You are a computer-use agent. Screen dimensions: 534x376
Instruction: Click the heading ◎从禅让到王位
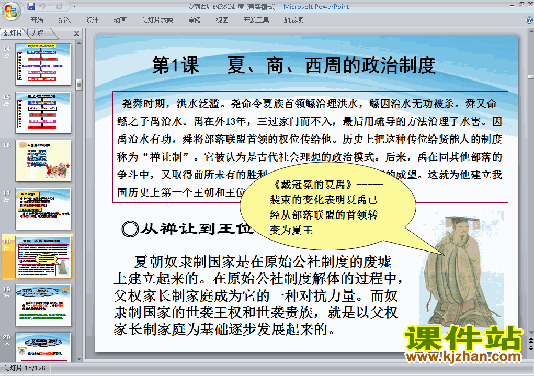pyautogui.click(x=187, y=229)
